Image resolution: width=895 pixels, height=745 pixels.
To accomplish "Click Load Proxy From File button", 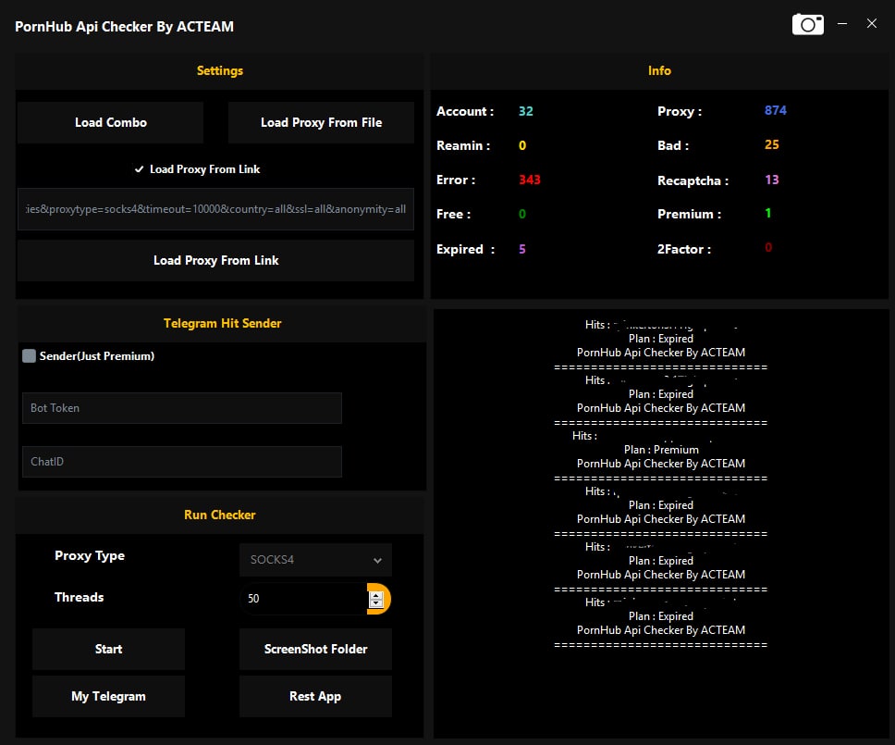I will 322,123.
